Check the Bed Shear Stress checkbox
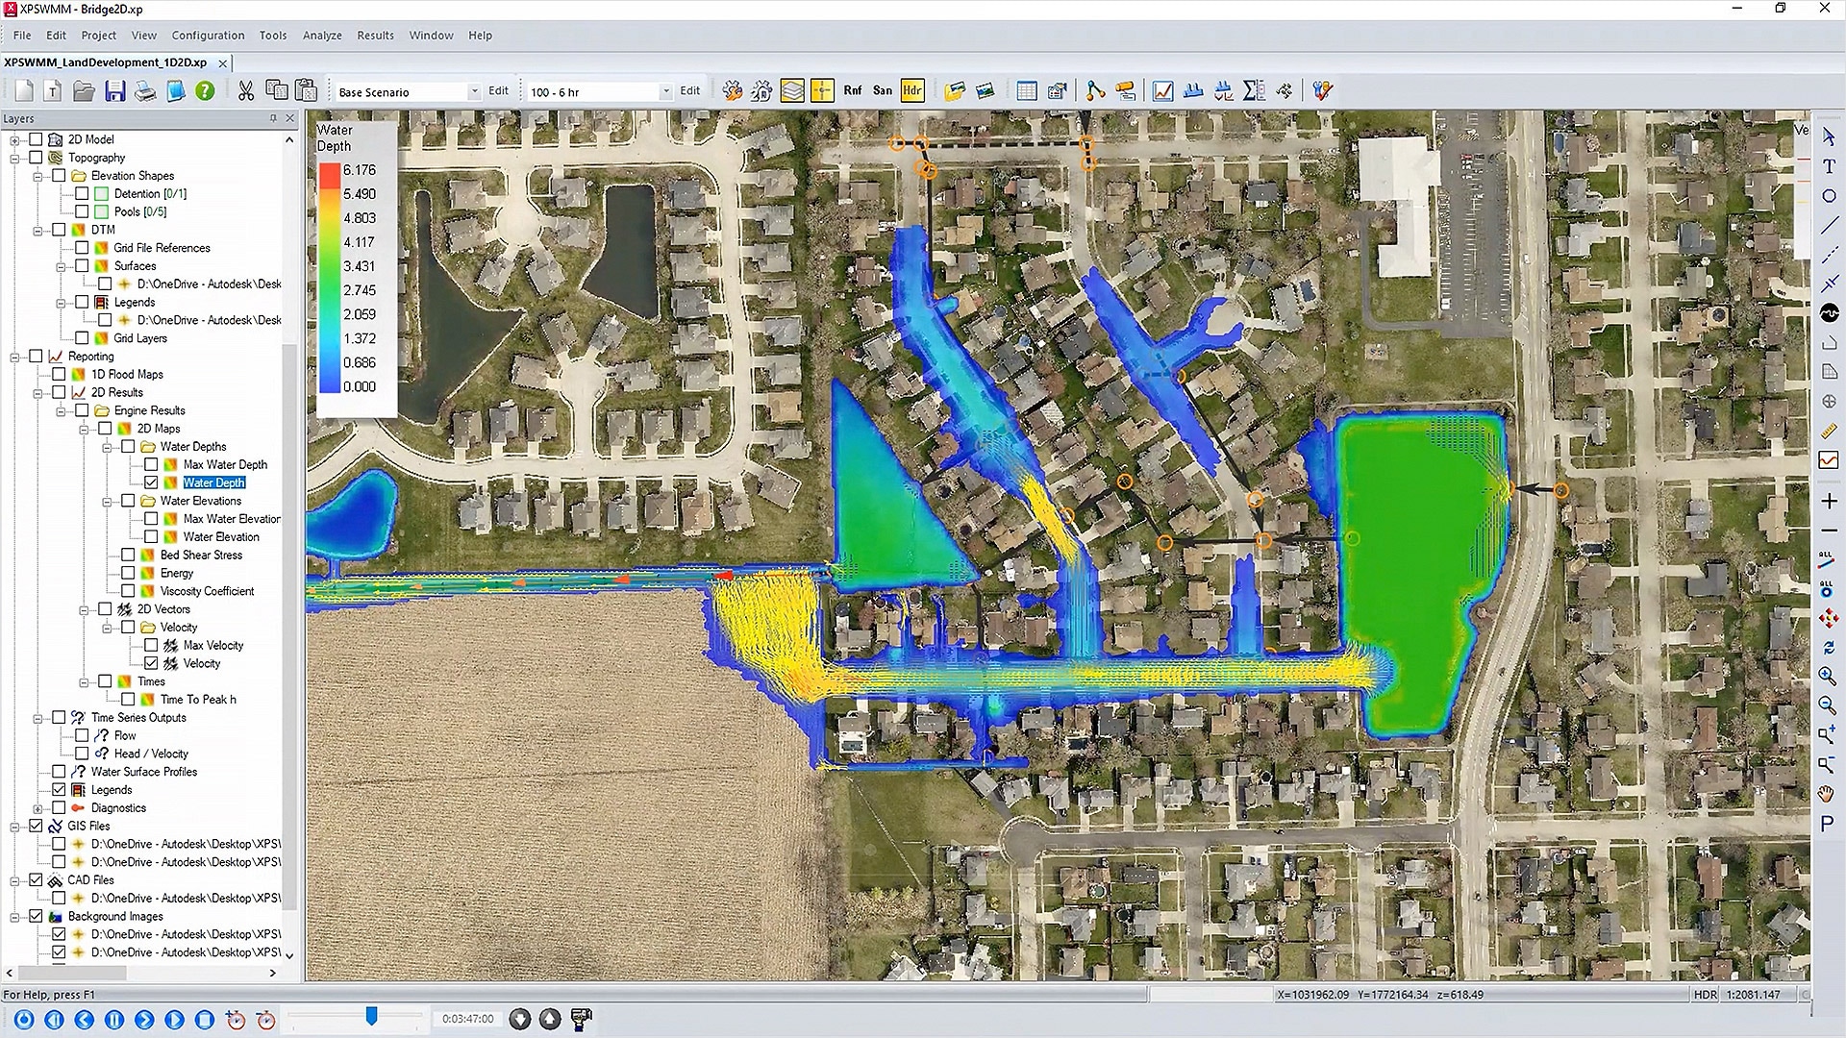Viewport: 1846px width, 1038px height. point(128,555)
